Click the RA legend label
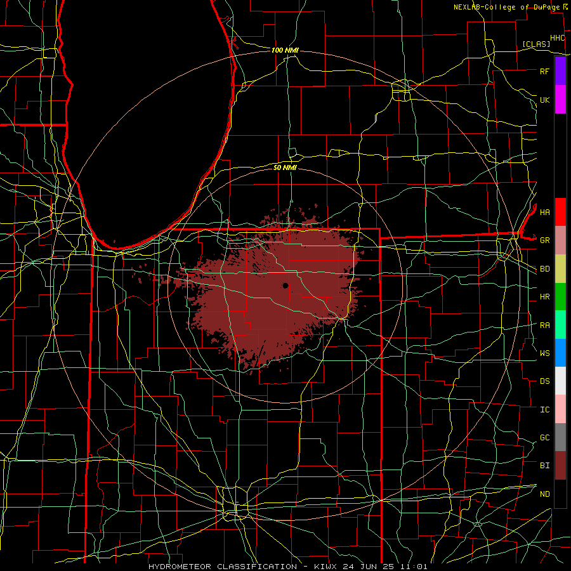Screen dimensions: 571x571 [544, 325]
